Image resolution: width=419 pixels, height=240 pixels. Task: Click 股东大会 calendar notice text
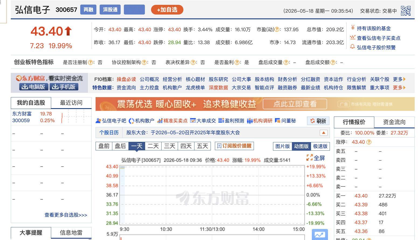click(183, 133)
